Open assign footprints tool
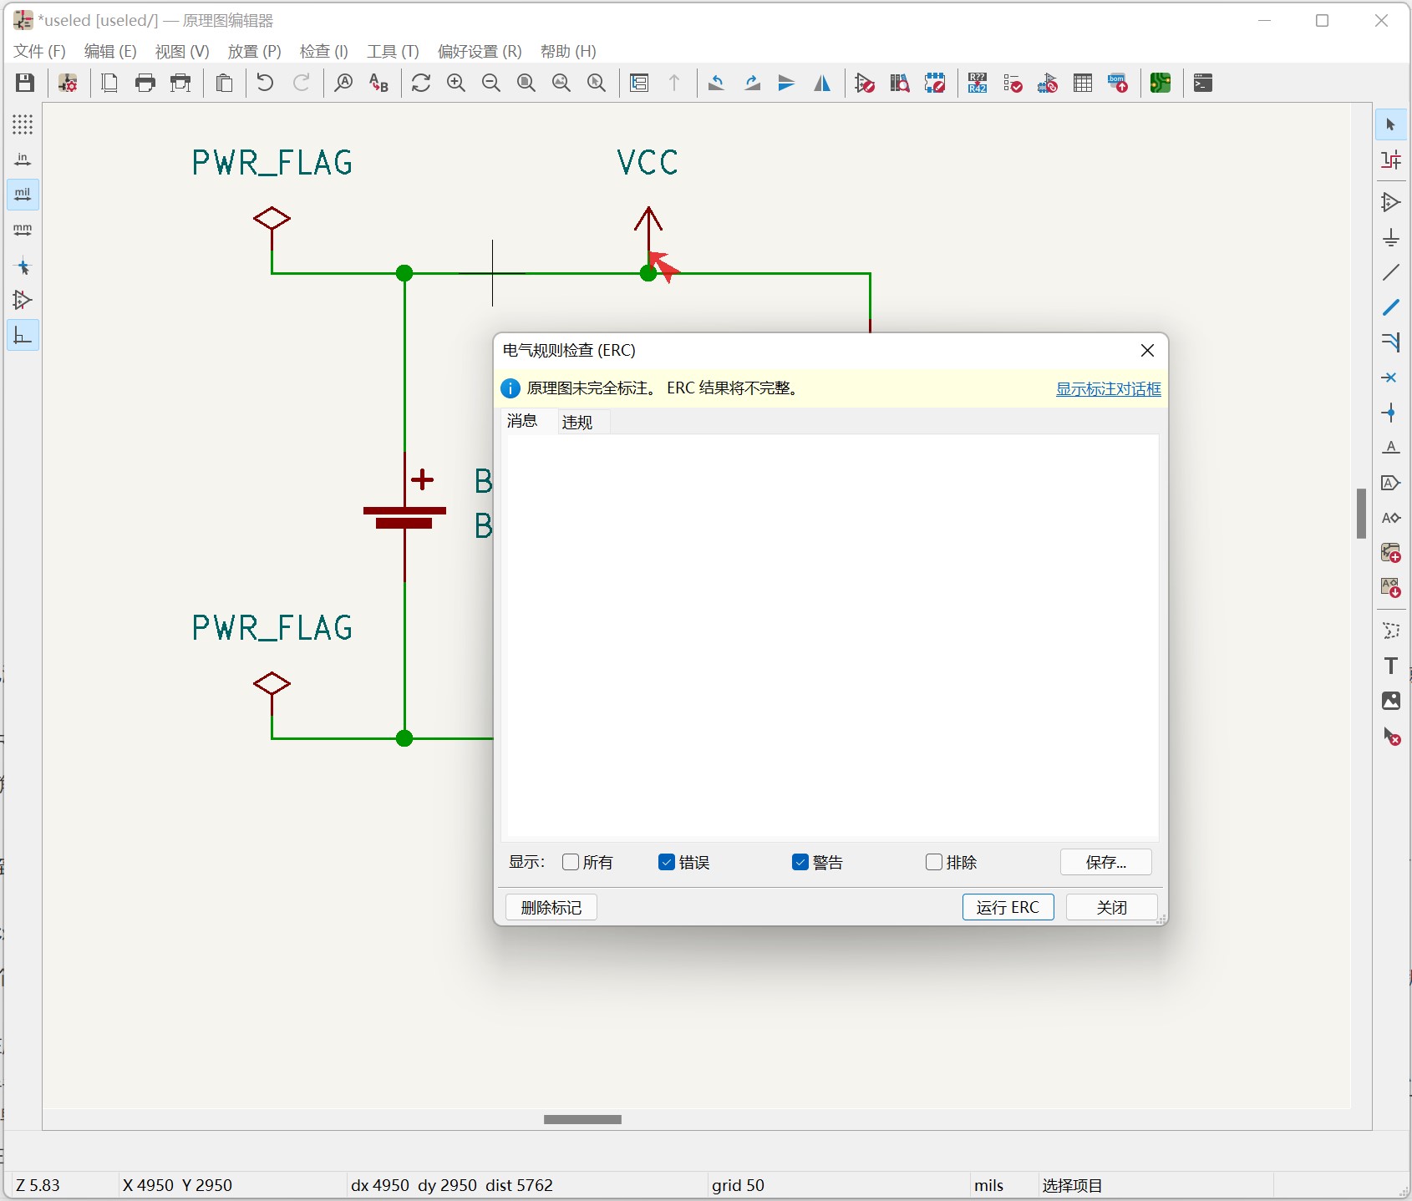 (1048, 83)
